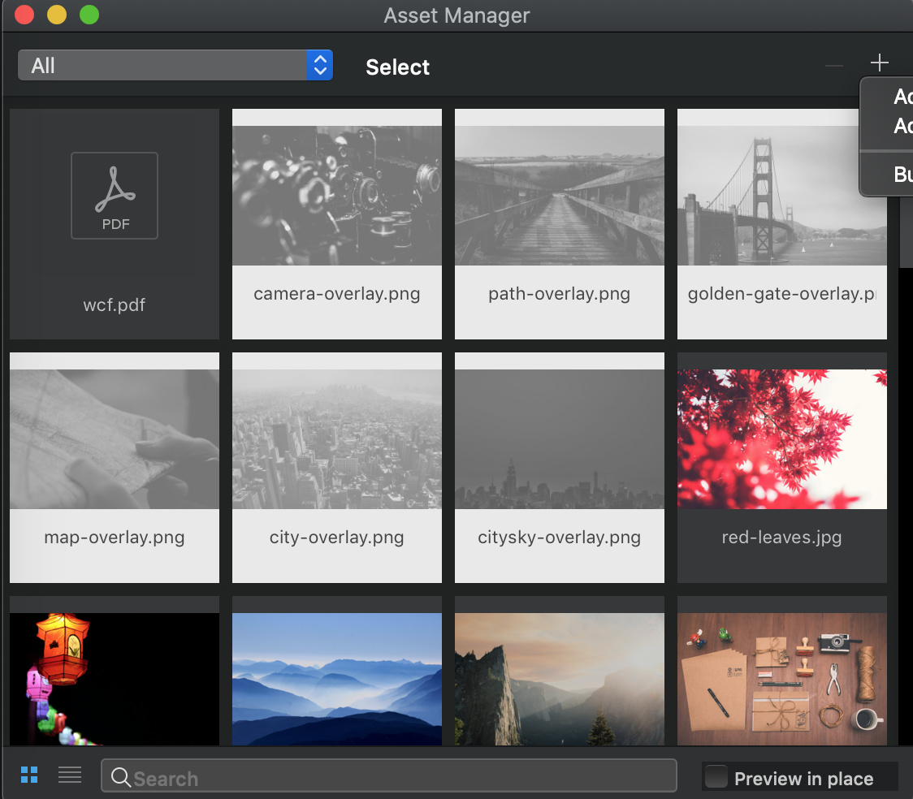The height and width of the screenshot is (799, 913).
Task: Click the blue dropdown stepper arrows
Action: coord(320,65)
